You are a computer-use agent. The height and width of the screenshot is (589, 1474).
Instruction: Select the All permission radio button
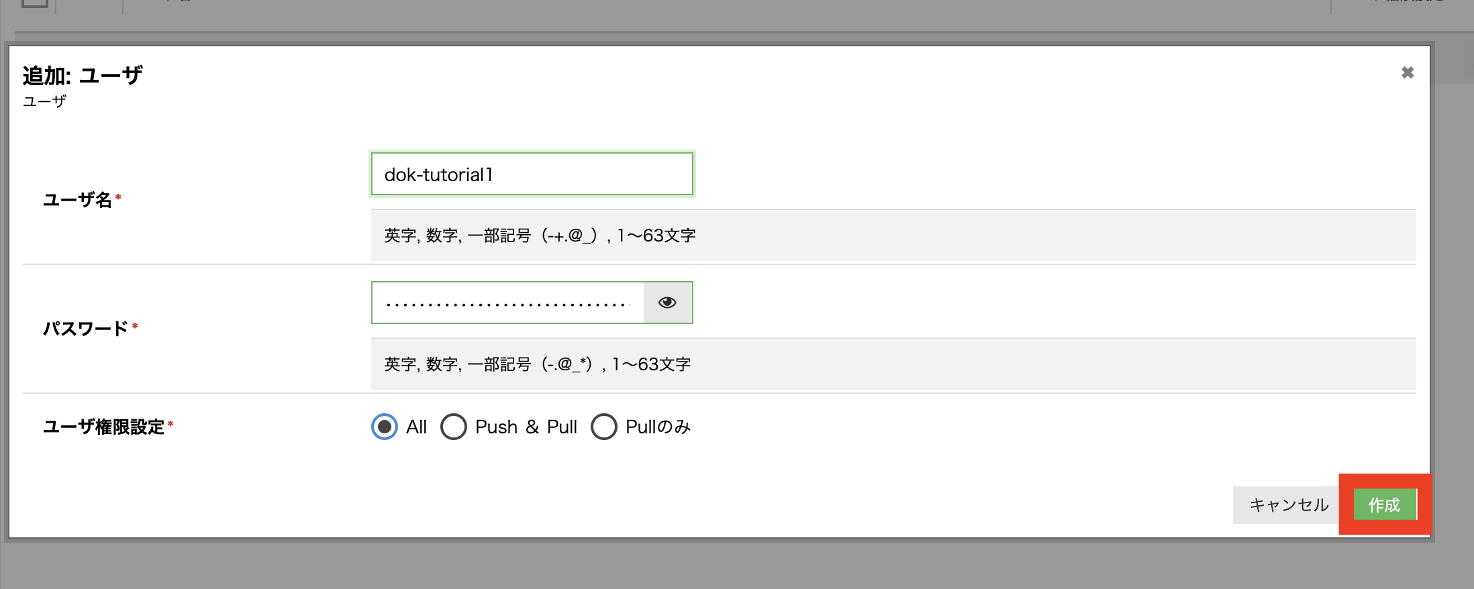[x=385, y=427]
